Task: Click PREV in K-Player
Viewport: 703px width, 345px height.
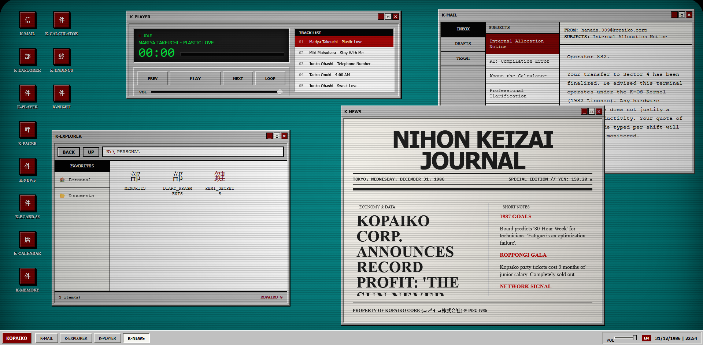Action: click(153, 78)
